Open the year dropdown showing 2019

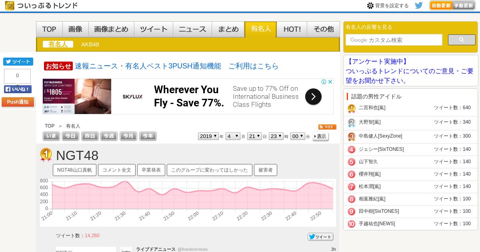coord(208,136)
